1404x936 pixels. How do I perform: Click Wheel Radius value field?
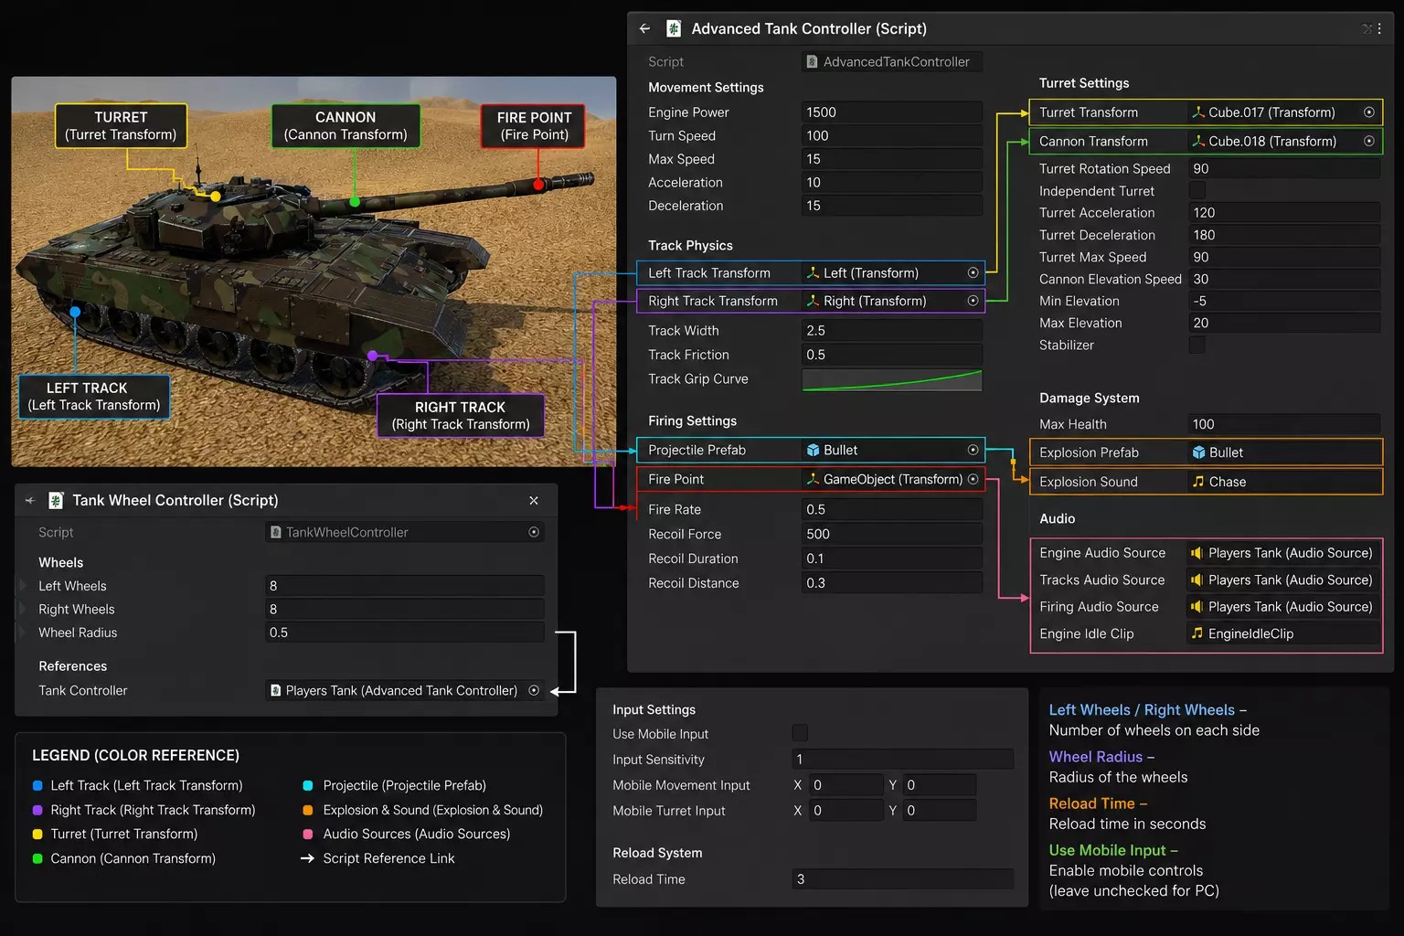[404, 633]
